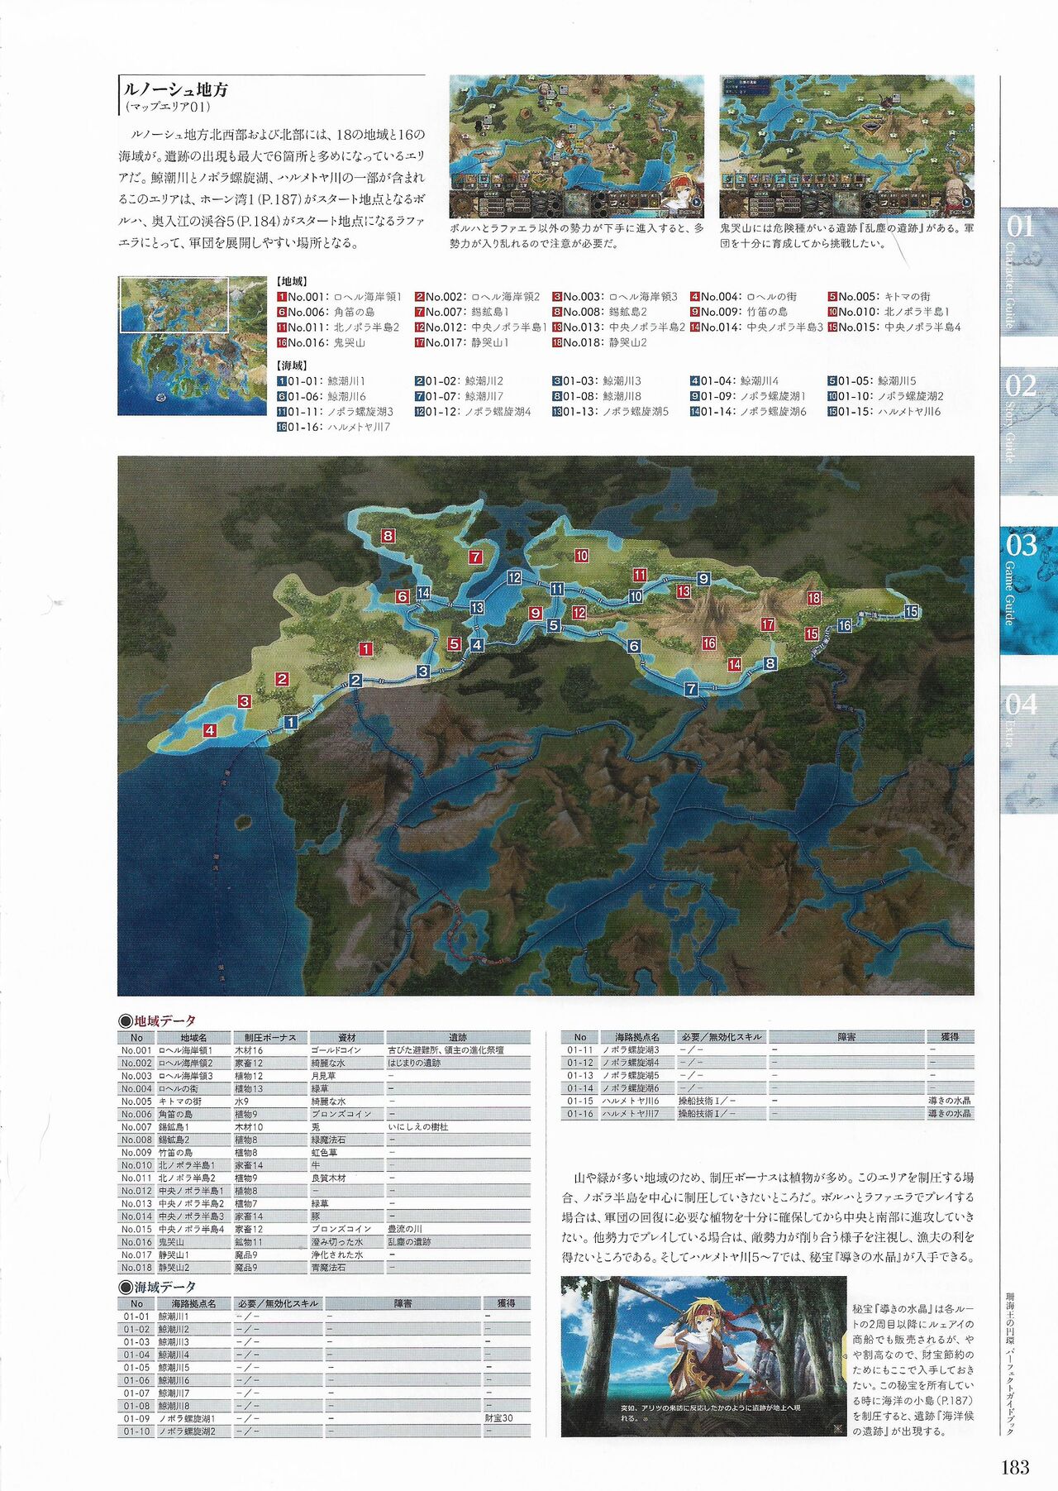This screenshot has height=1491, width=1058.
Task: Pick red land marker 5 on the large map
Action: tap(454, 643)
